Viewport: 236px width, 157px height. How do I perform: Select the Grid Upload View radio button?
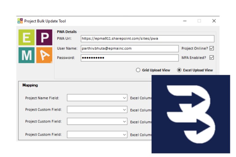pos(138,70)
